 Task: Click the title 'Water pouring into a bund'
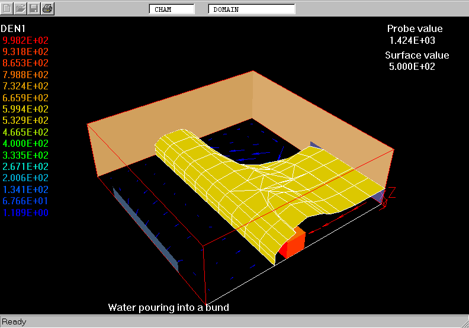[168, 308]
